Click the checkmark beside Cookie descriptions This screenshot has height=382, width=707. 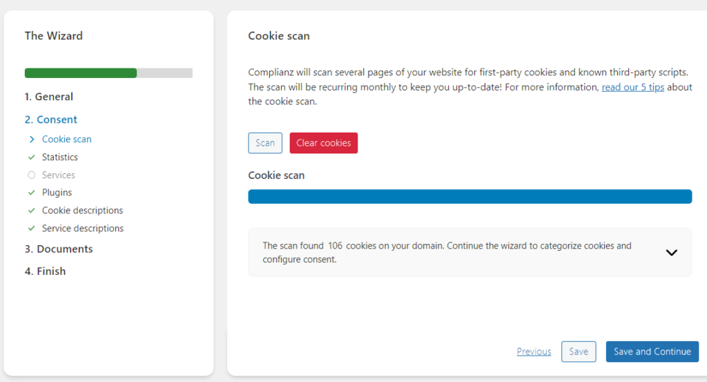pyautogui.click(x=31, y=211)
